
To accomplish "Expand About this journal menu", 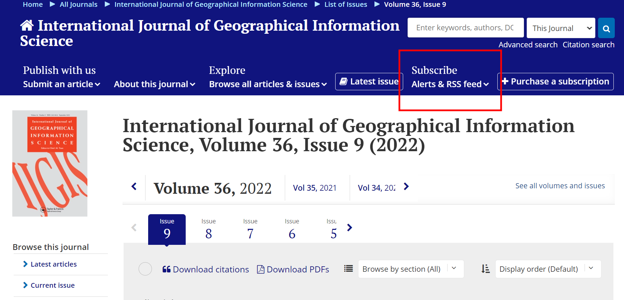I will [x=155, y=84].
